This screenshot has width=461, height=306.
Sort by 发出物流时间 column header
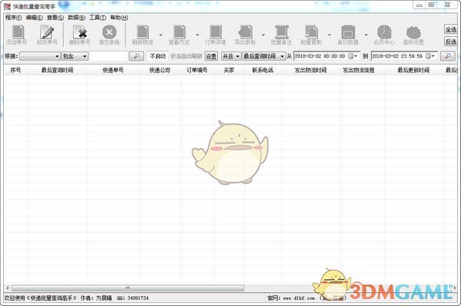tap(311, 70)
